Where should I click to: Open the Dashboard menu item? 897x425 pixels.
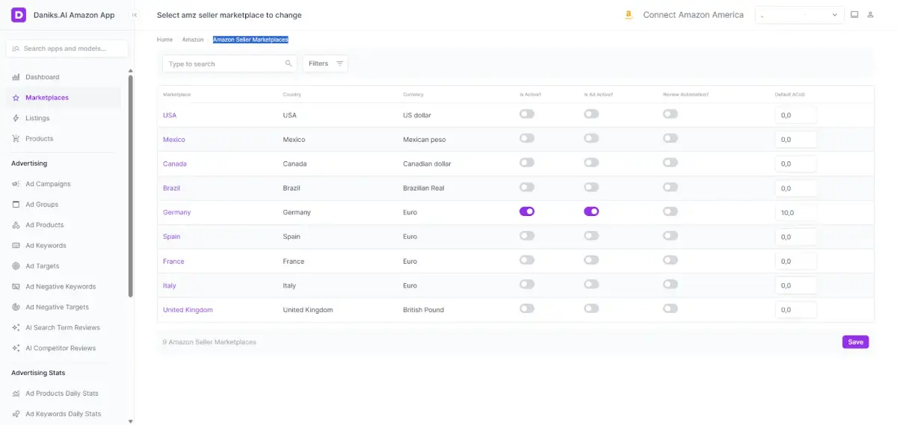(42, 77)
